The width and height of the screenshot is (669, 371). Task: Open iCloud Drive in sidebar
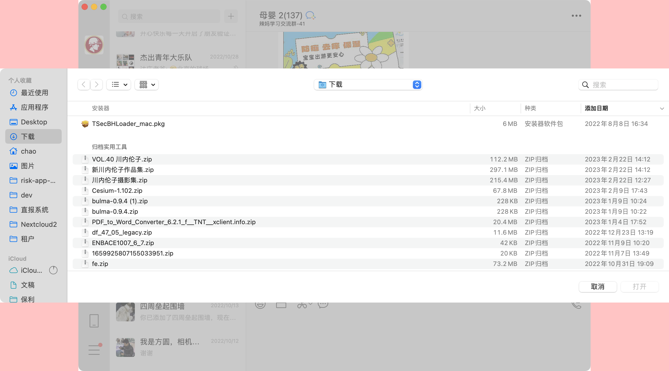[31, 270]
